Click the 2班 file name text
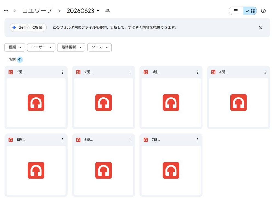 pyautogui.click(x=89, y=72)
